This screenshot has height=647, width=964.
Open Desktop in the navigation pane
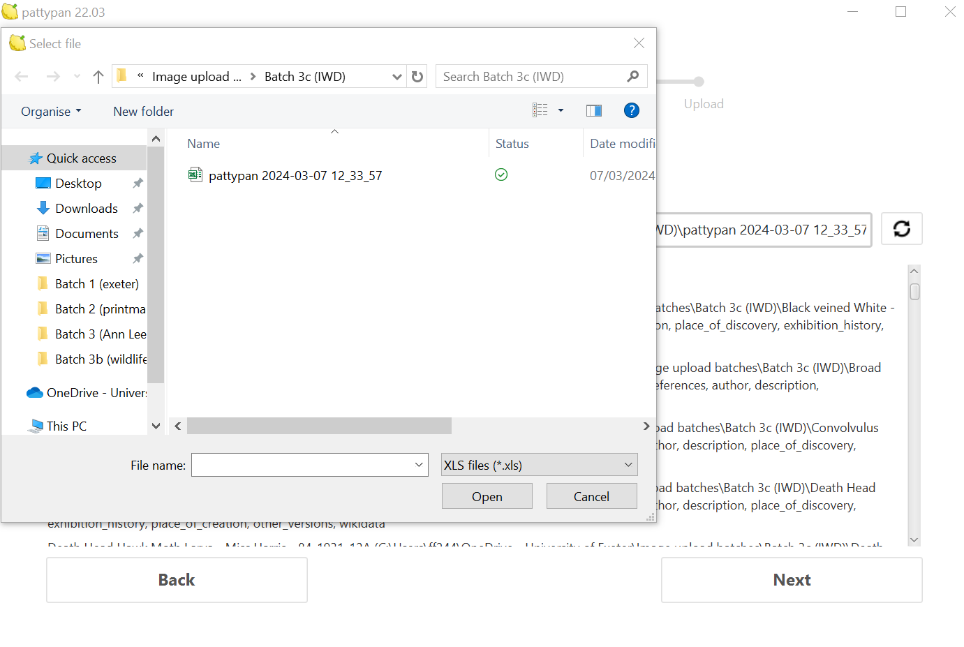[x=79, y=184]
